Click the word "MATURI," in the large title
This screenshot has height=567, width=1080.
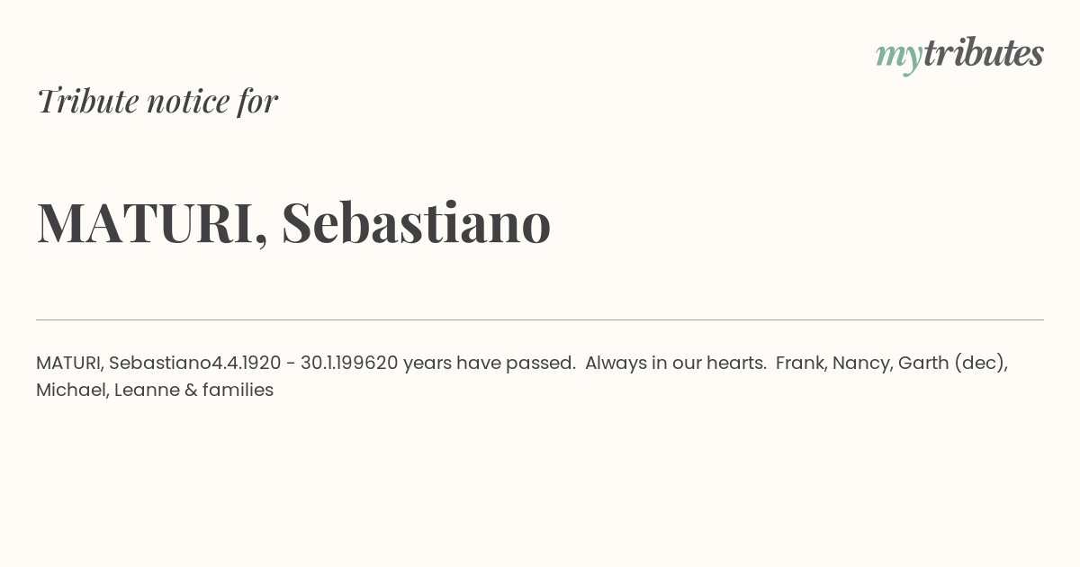pyautogui.click(x=152, y=223)
